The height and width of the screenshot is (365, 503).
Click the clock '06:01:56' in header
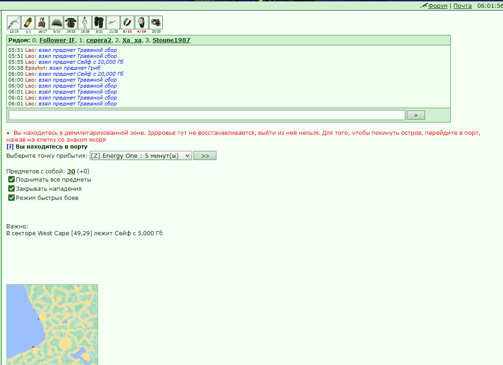click(x=490, y=6)
